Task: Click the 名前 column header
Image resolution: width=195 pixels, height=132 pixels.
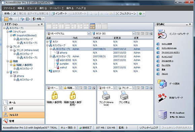Action: [59, 38]
